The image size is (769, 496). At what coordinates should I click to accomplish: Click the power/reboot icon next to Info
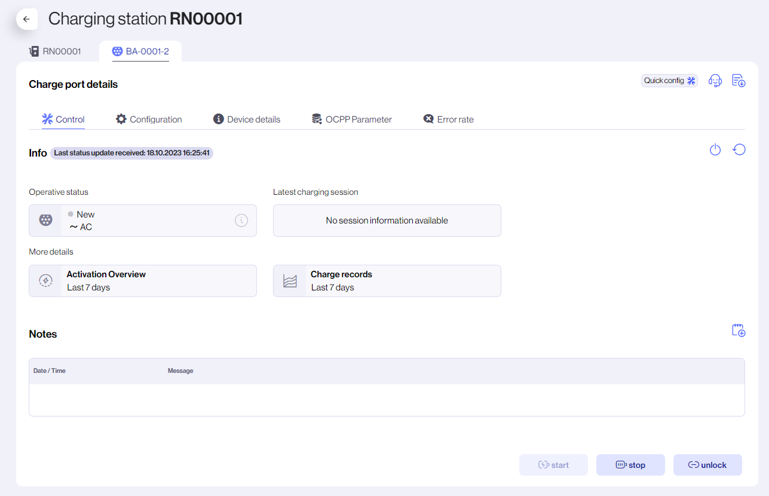coord(715,149)
